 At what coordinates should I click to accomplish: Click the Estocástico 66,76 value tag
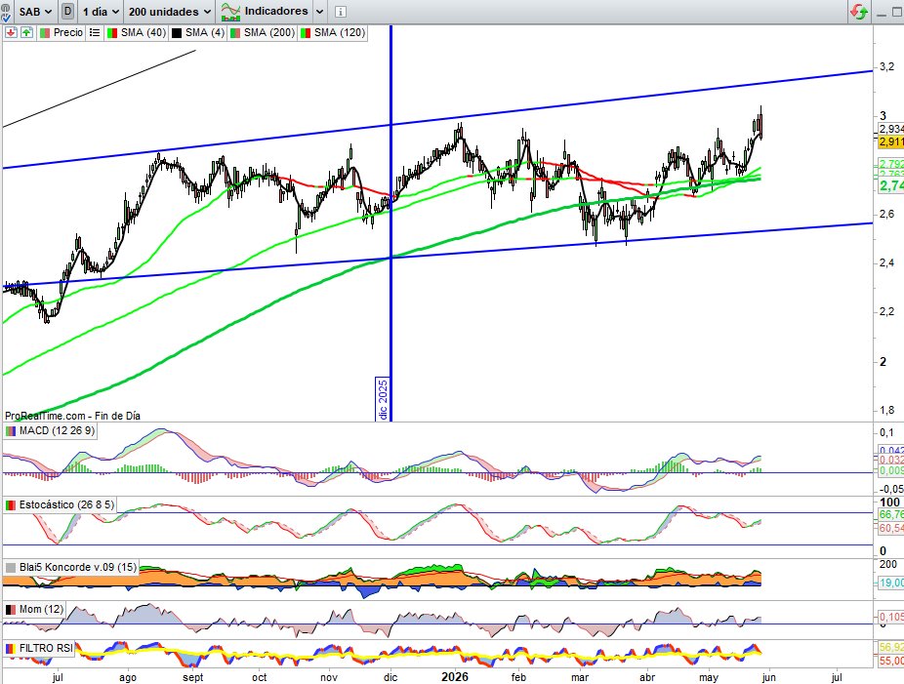890,514
